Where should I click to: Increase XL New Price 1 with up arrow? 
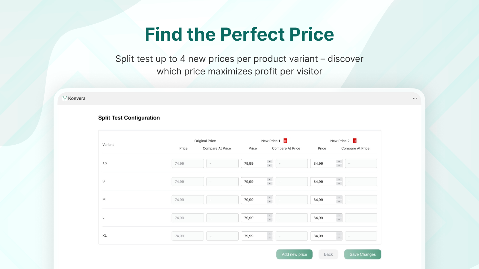tap(270, 234)
